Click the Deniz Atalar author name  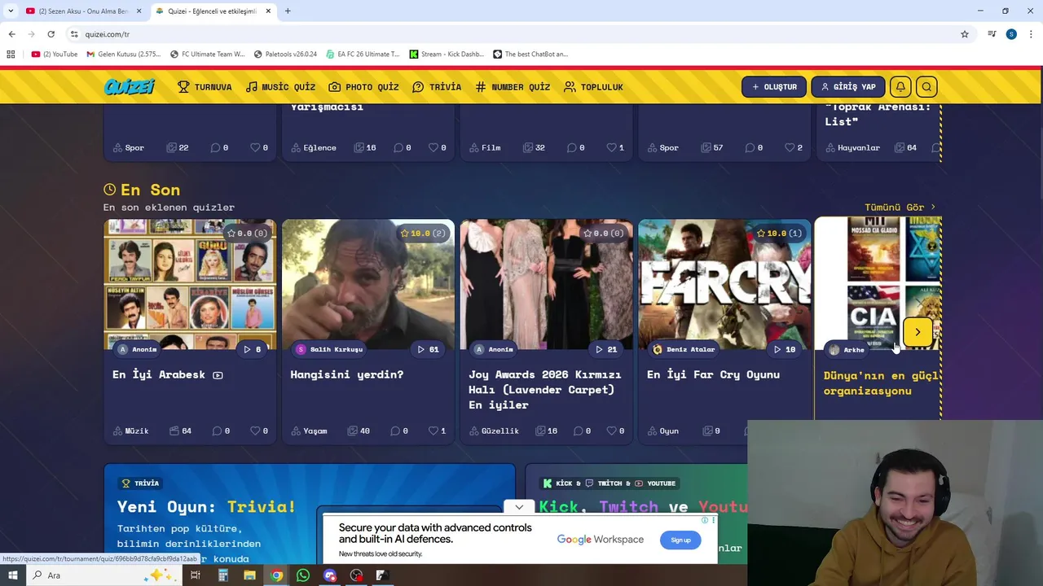(690, 349)
